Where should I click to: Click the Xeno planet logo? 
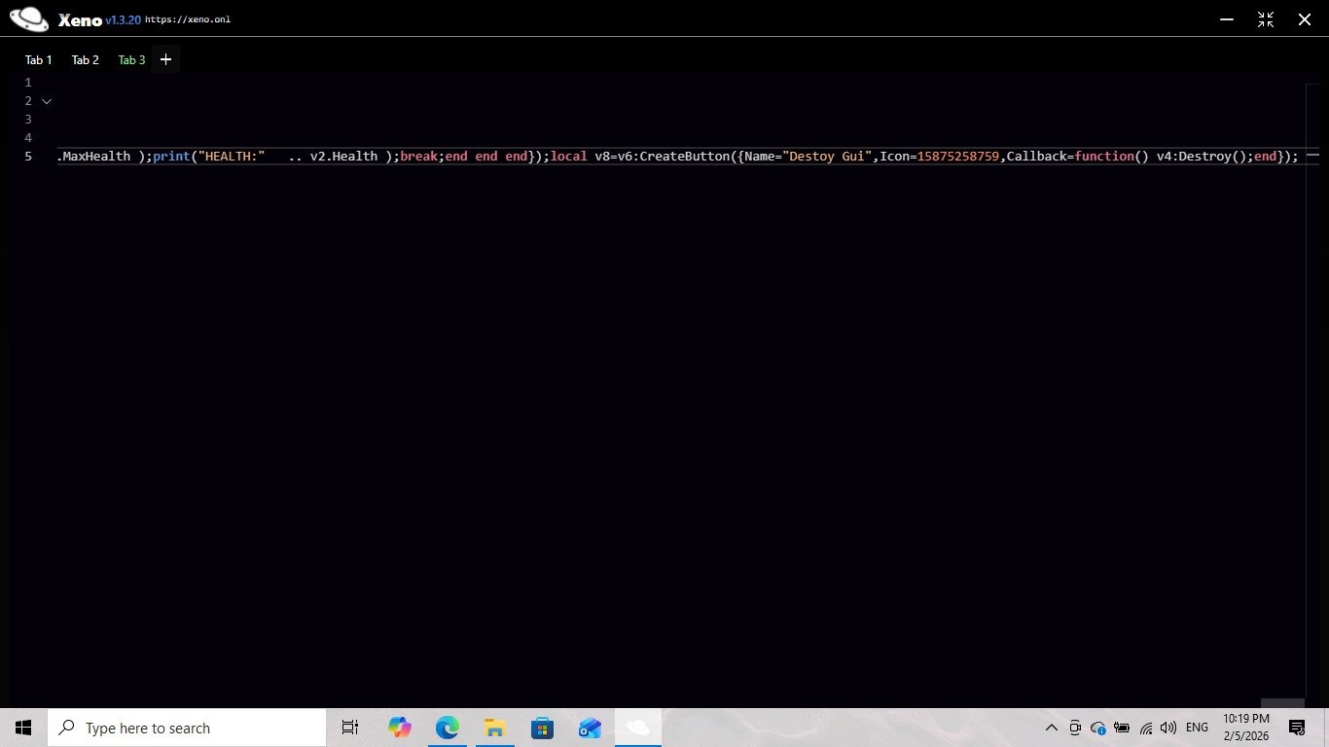[x=28, y=18]
